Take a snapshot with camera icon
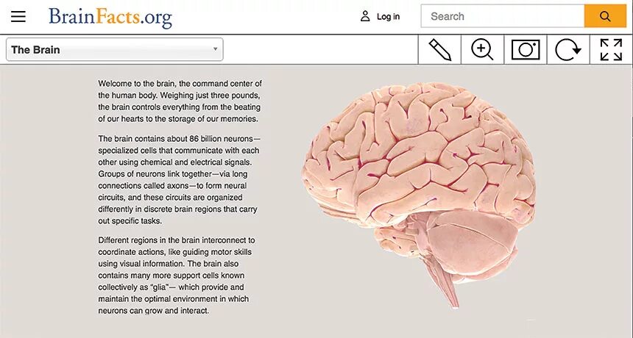The height and width of the screenshot is (338, 633). (x=526, y=49)
